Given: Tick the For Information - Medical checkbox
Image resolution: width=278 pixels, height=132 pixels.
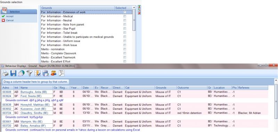Looking at the screenshot, I should pos(125,16).
